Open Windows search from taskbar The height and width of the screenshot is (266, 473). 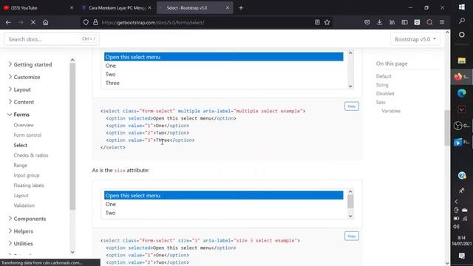click(x=462, y=21)
